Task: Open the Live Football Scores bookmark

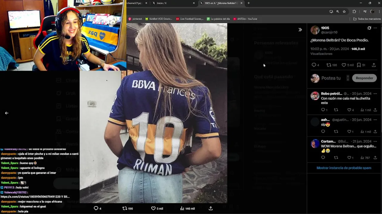Action: [190, 19]
